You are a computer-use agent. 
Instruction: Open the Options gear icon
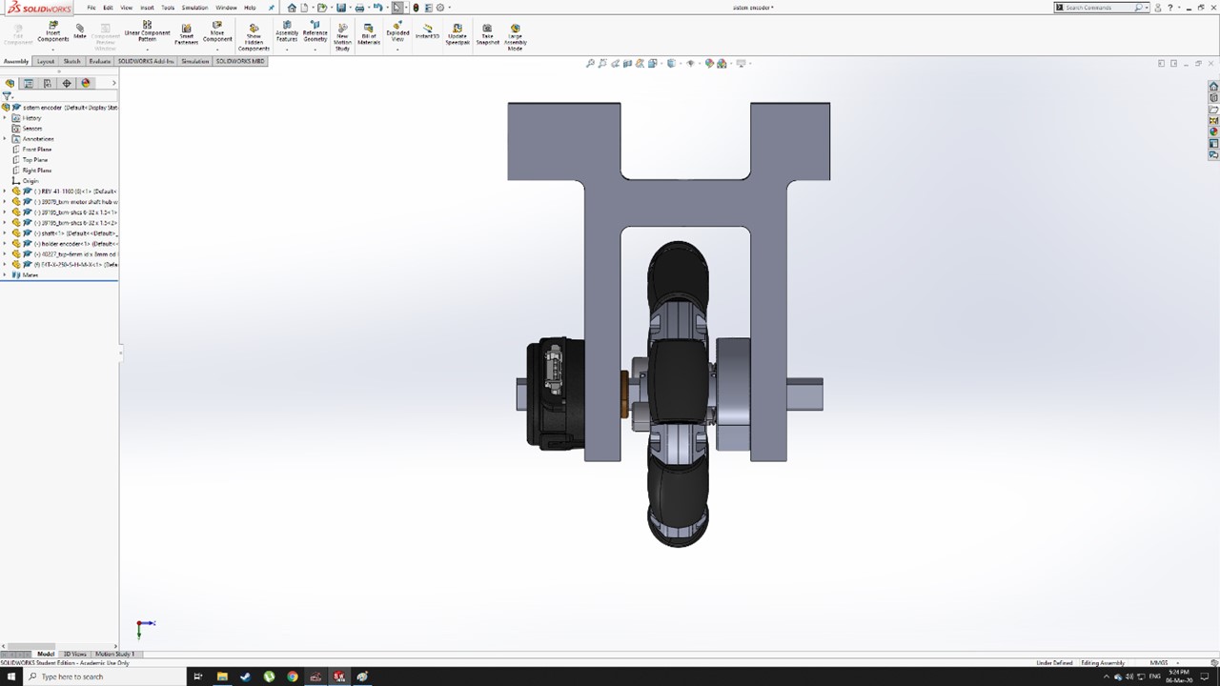pos(440,8)
